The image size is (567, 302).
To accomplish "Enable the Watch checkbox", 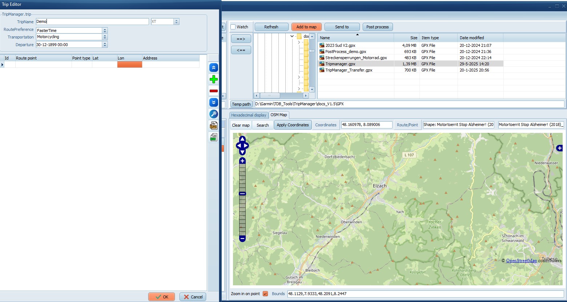I will (x=233, y=27).
